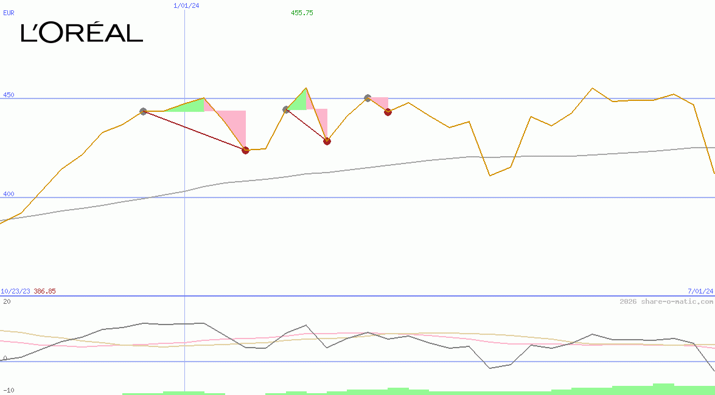Click the indicator scale label 20
Image resolution: width=715 pixels, height=395 pixels.
7,301
